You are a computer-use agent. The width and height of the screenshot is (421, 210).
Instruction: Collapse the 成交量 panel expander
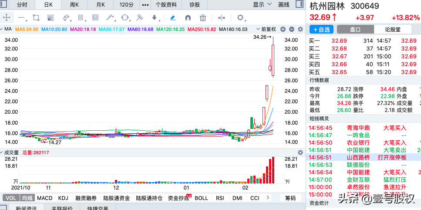coord(2,152)
